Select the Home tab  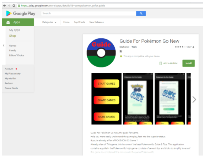point(66,22)
